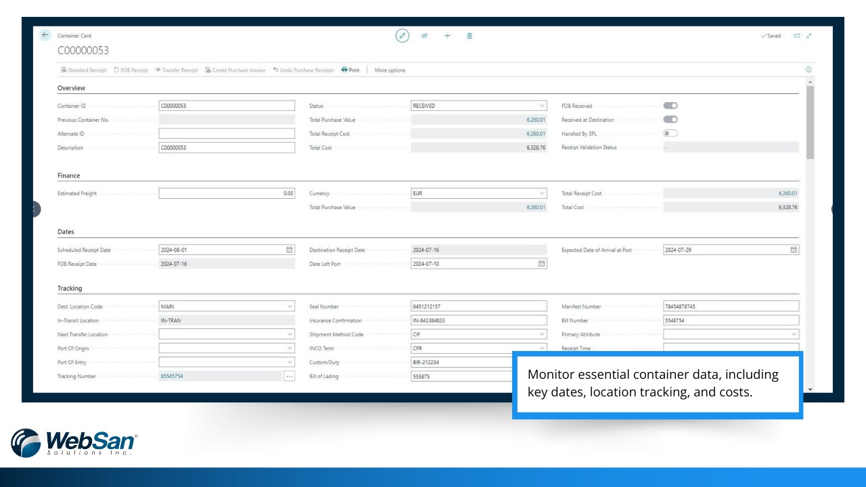The width and height of the screenshot is (866, 487).
Task: Collapse the Overview section header
Action: click(71, 88)
